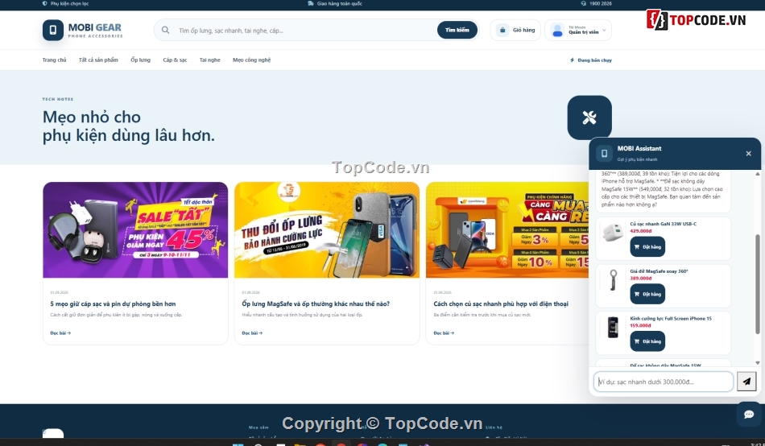Close the MOBI Assistant chat panel
The width and height of the screenshot is (765, 446).
pyautogui.click(x=748, y=153)
